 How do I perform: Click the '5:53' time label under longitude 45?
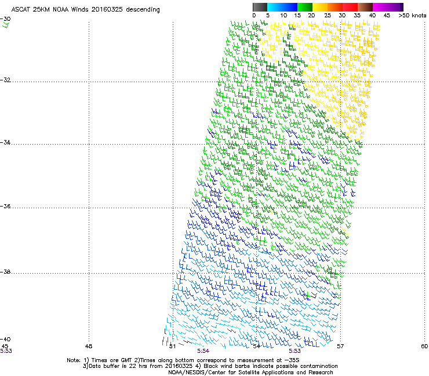(x=6, y=351)
